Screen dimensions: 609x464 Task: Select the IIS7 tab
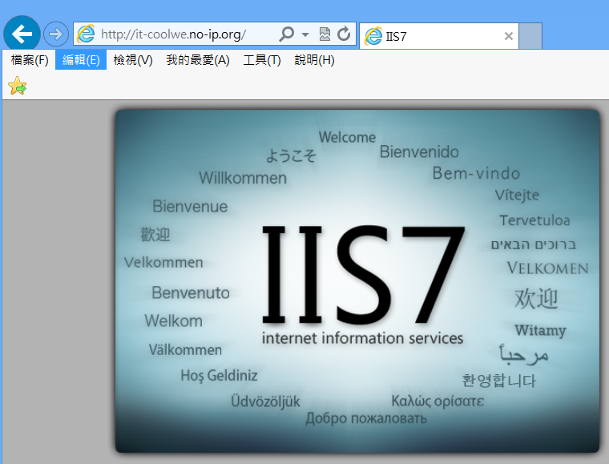point(439,36)
